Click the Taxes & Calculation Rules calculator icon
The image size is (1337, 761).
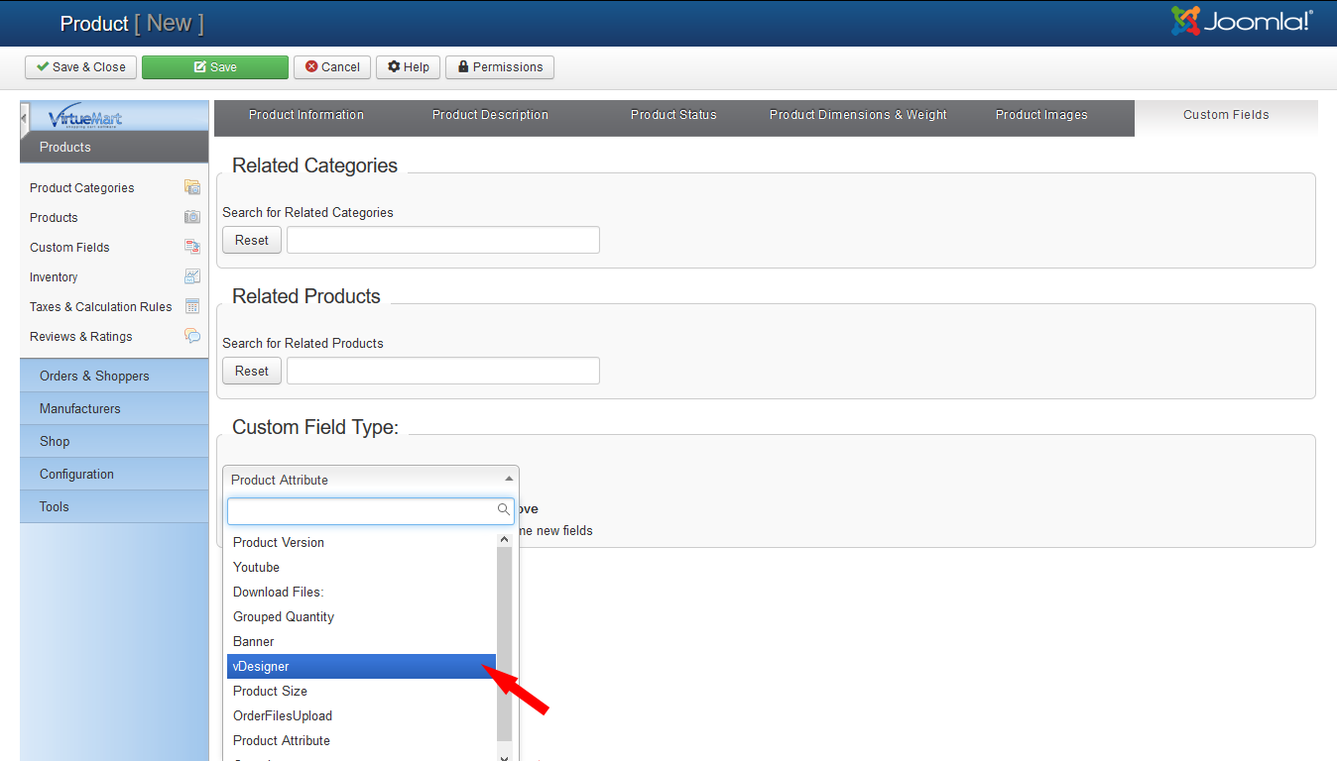192,306
